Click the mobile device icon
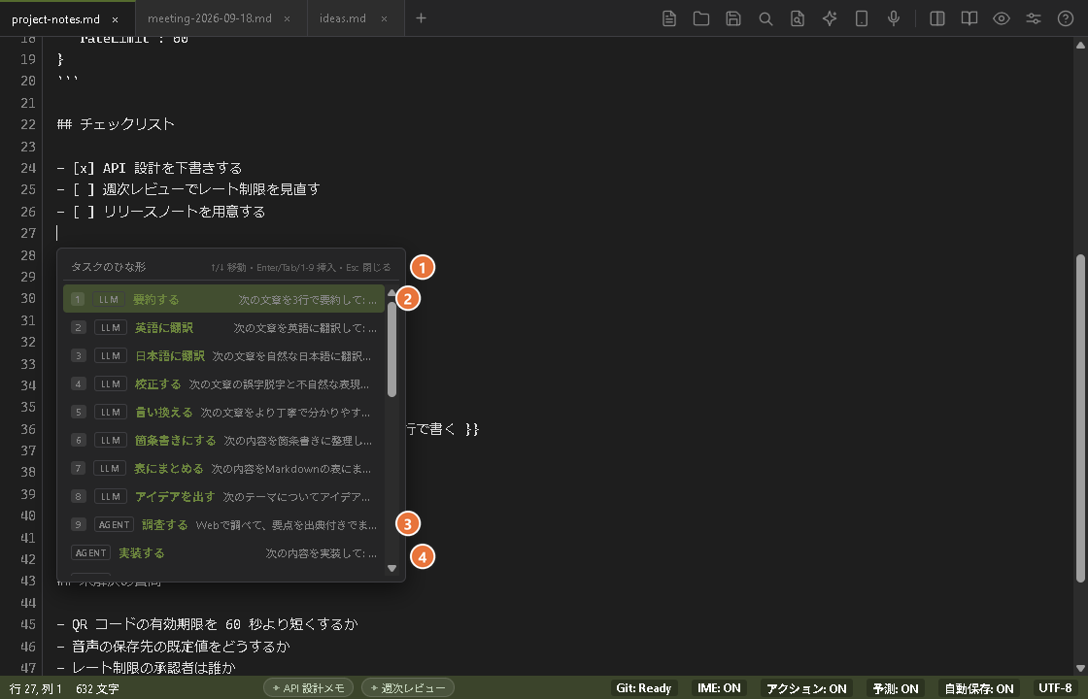The image size is (1088, 699). 861,18
